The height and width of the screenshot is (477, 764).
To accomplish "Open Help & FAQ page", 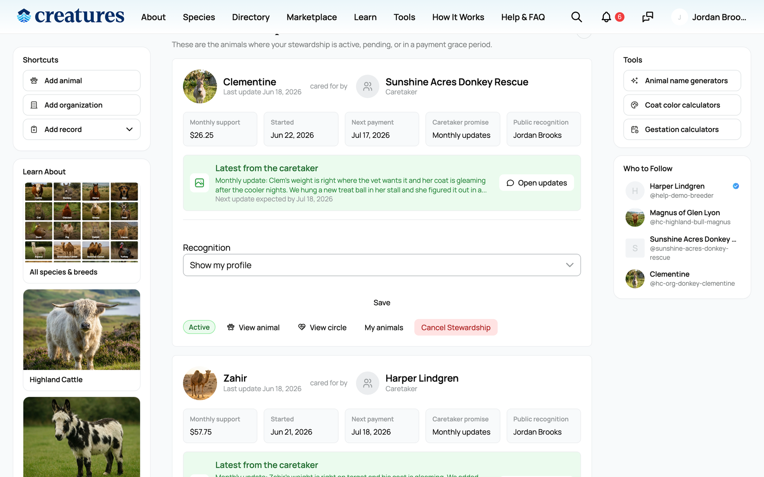I will point(523,17).
